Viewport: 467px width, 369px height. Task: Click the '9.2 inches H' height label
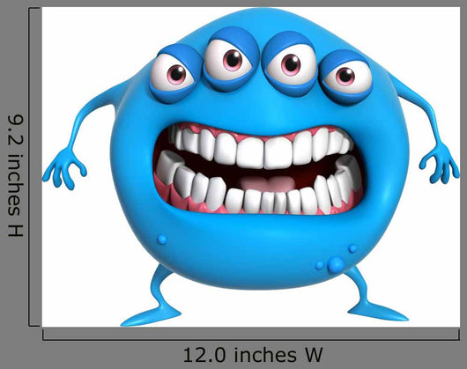(16, 175)
